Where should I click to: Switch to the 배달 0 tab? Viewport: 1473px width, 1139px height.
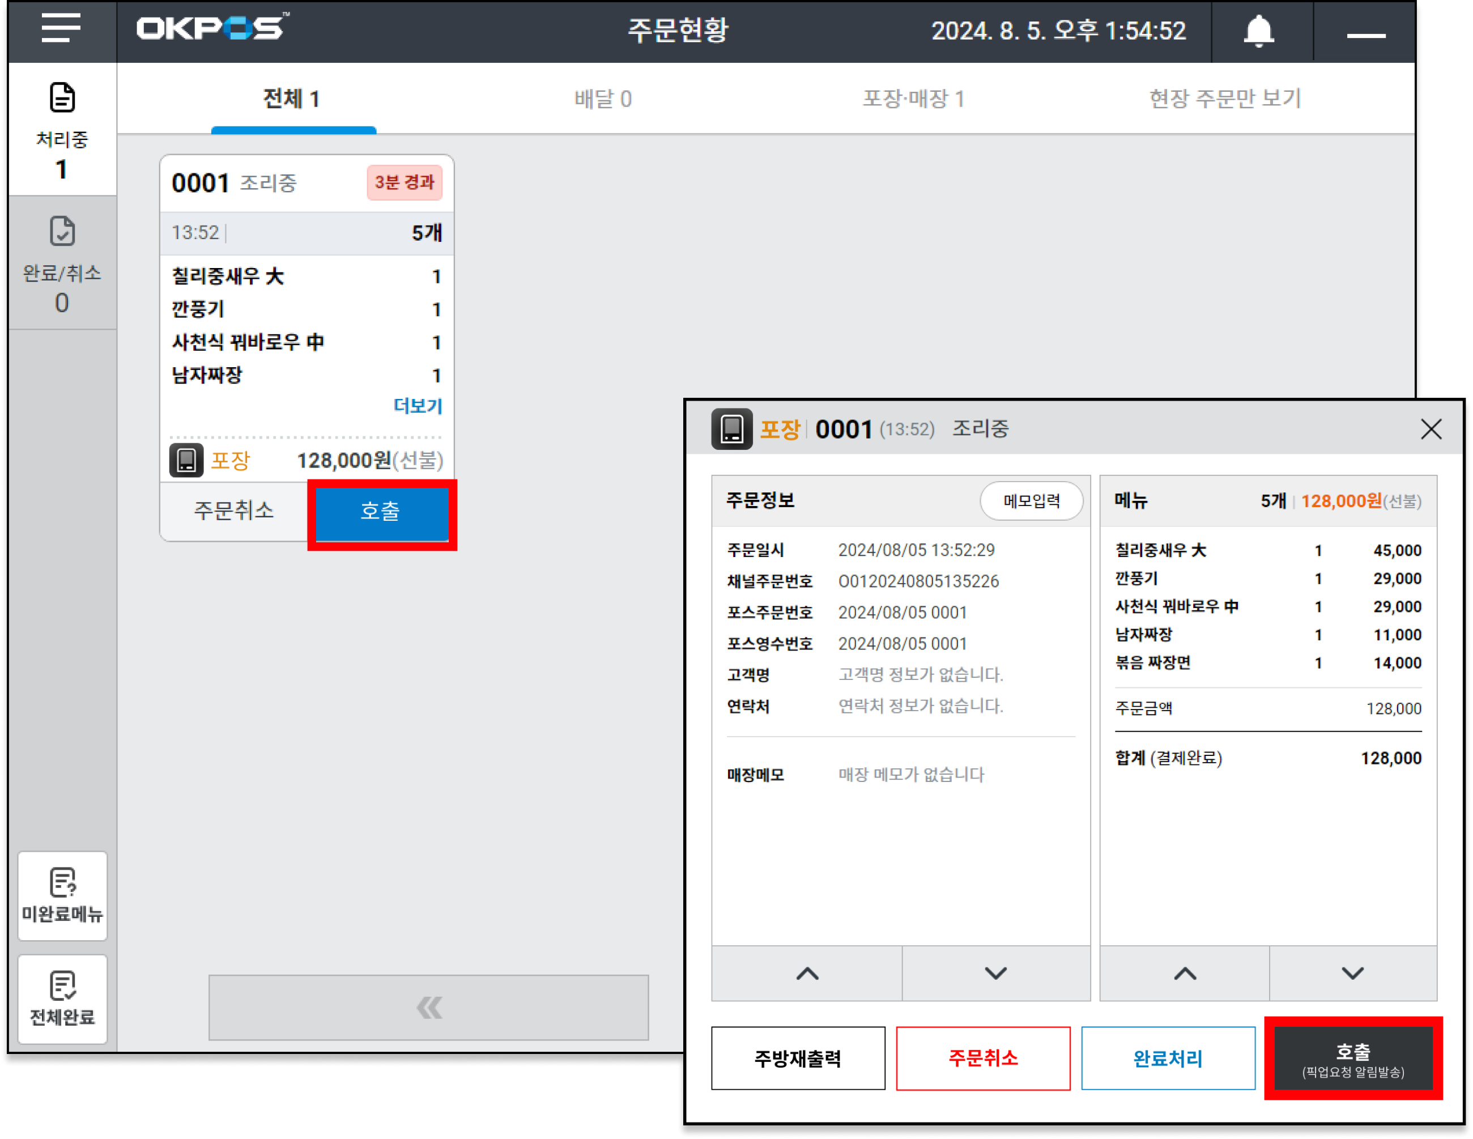602,99
